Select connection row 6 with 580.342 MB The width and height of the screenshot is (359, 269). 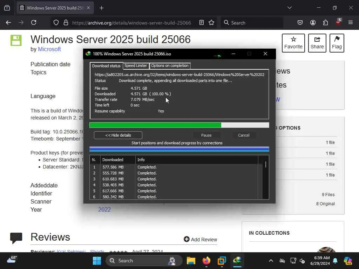click(174, 197)
